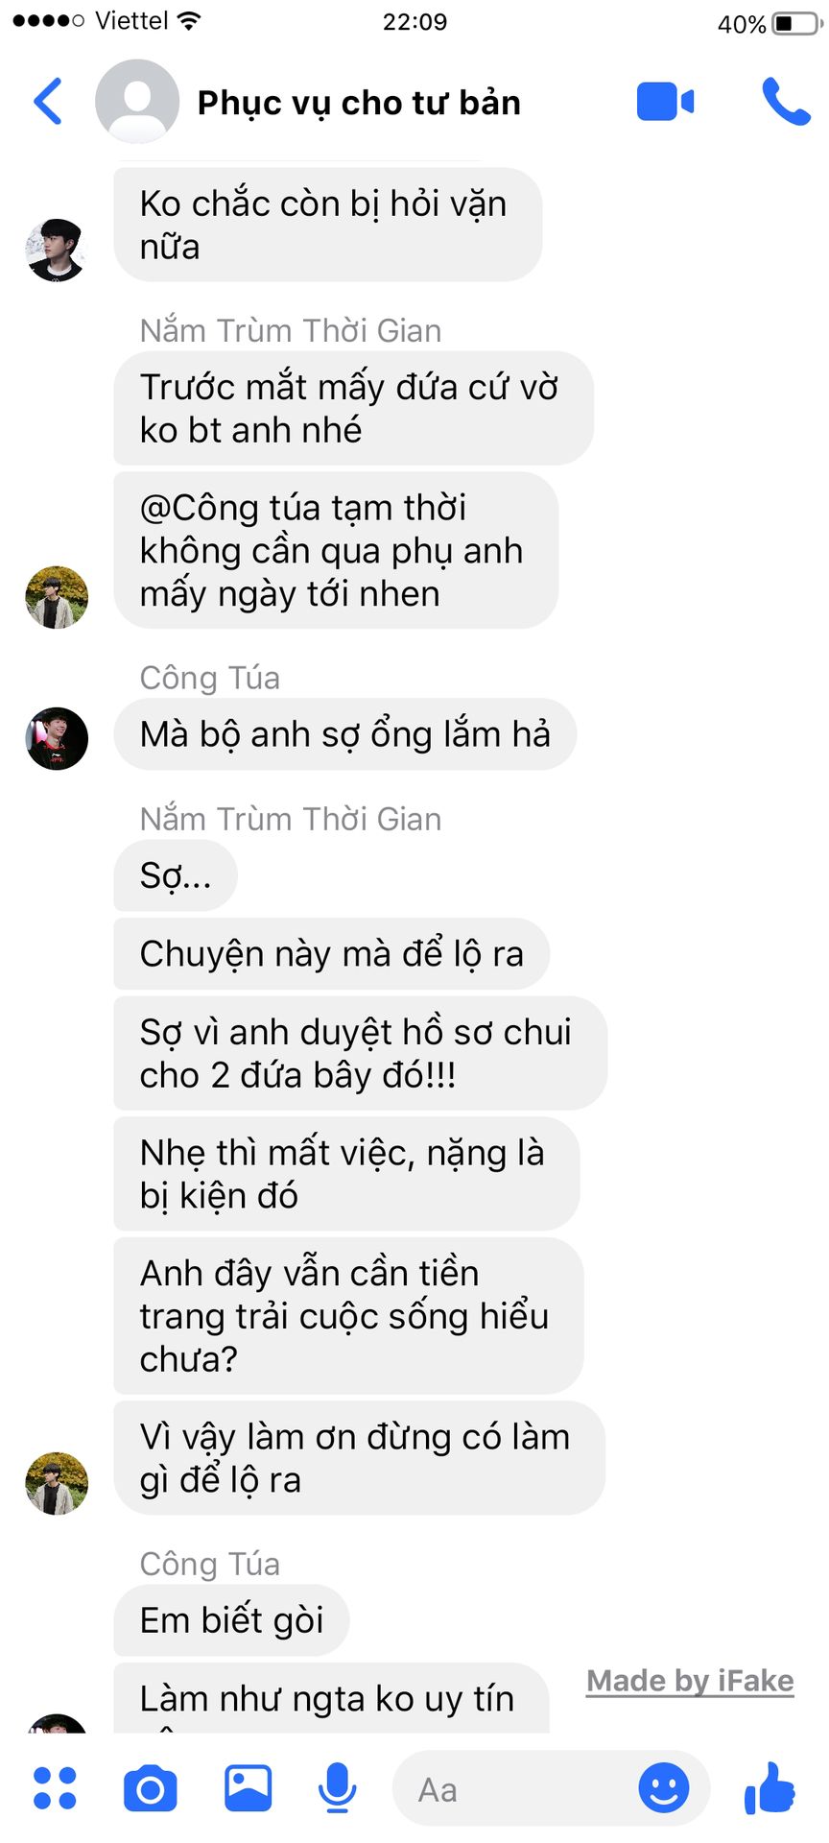829x1843 pixels.
Task: Tap avatar beside 'Ko chắc còn bị hỏi vặn nữa'
Action: tap(57, 250)
